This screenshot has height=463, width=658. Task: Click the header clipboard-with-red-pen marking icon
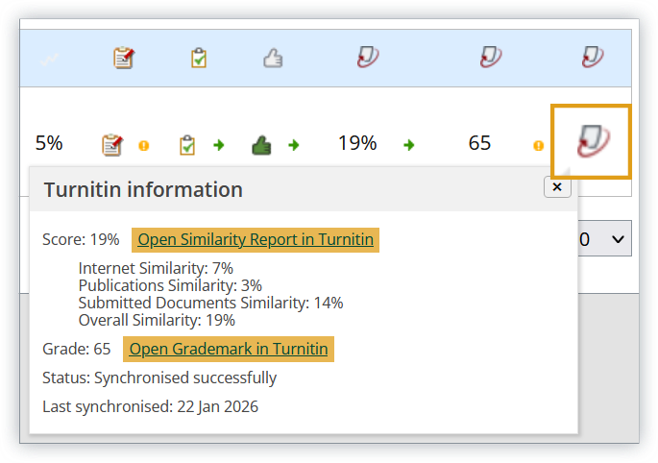coord(124,58)
